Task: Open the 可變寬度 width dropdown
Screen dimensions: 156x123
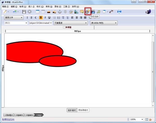Action: point(71,23)
